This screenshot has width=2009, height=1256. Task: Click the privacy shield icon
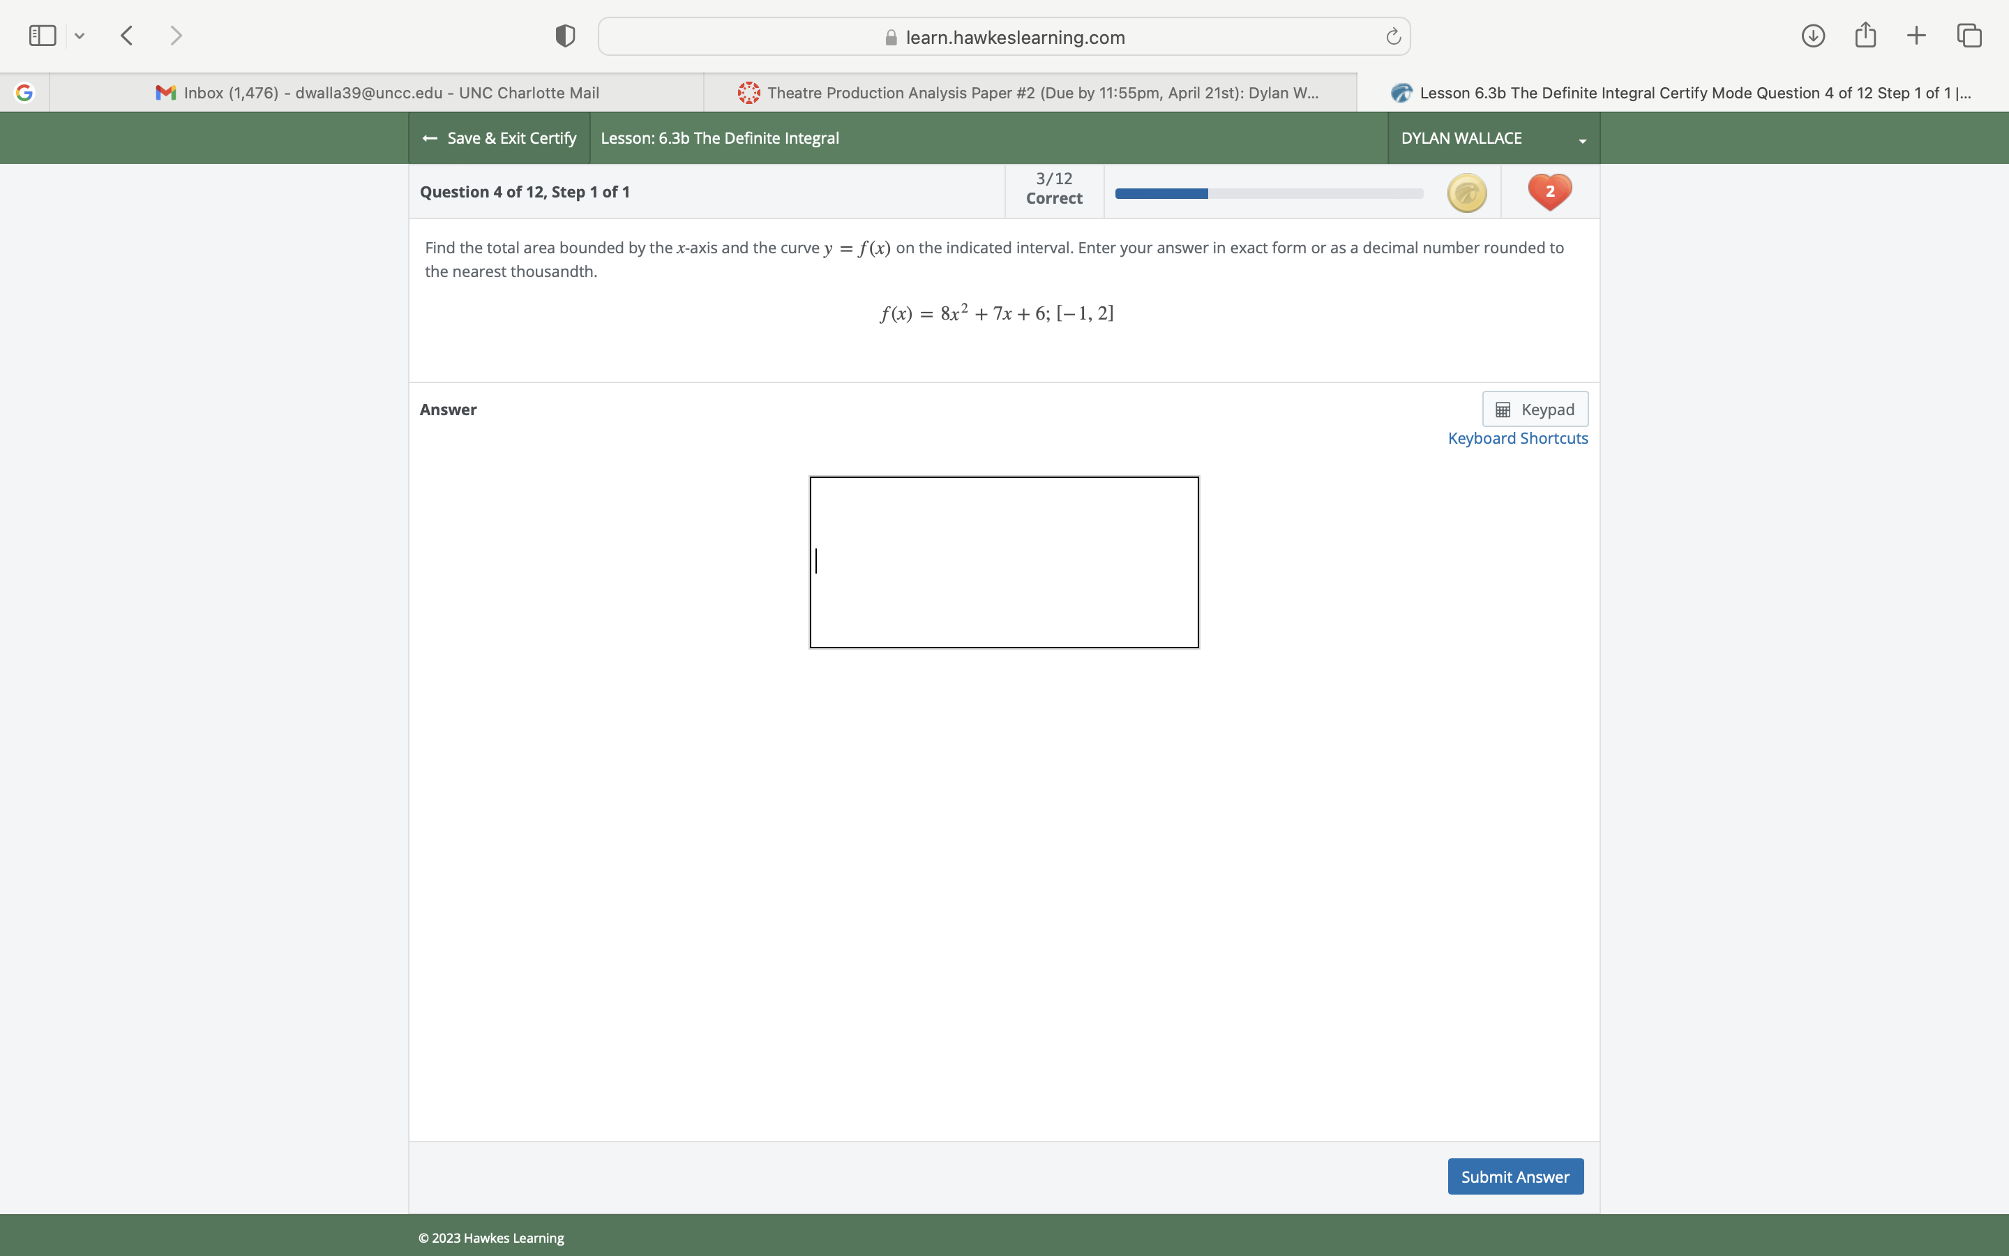[x=564, y=36]
